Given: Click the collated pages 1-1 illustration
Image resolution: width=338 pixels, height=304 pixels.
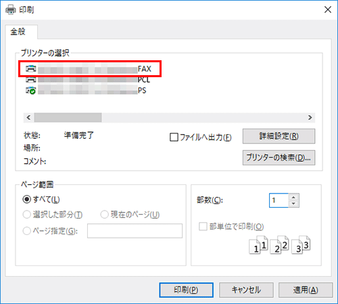Looking at the screenshot, I should pyautogui.click(x=258, y=245).
